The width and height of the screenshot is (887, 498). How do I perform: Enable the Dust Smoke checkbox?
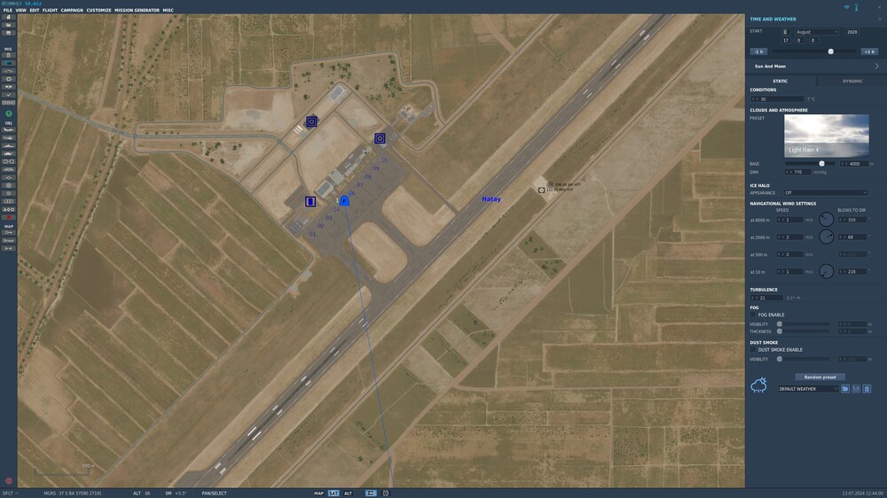(753, 350)
